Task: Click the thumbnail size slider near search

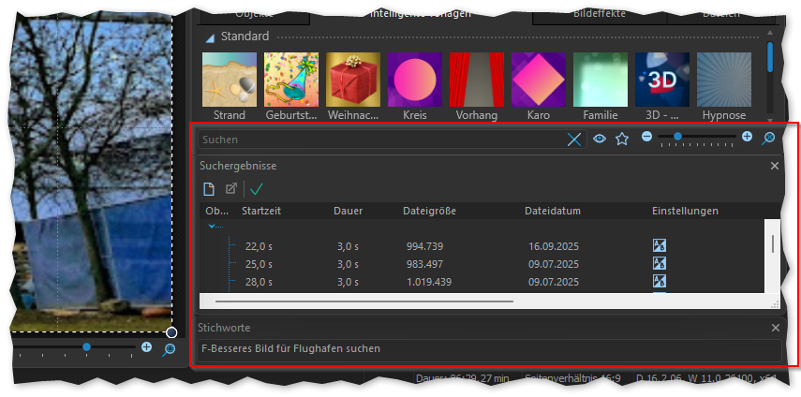Action: click(697, 138)
